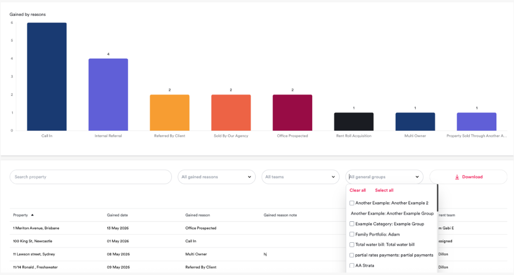This screenshot has height=275, width=514.
Task: Click the 13 May 2026 date cell
Action: 118,228
